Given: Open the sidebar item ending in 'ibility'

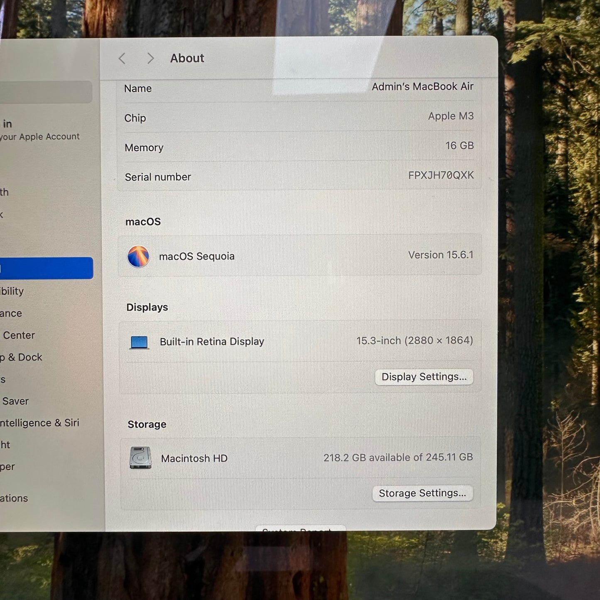Looking at the screenshot, I should pyautogui.click(x=12, y=291).
